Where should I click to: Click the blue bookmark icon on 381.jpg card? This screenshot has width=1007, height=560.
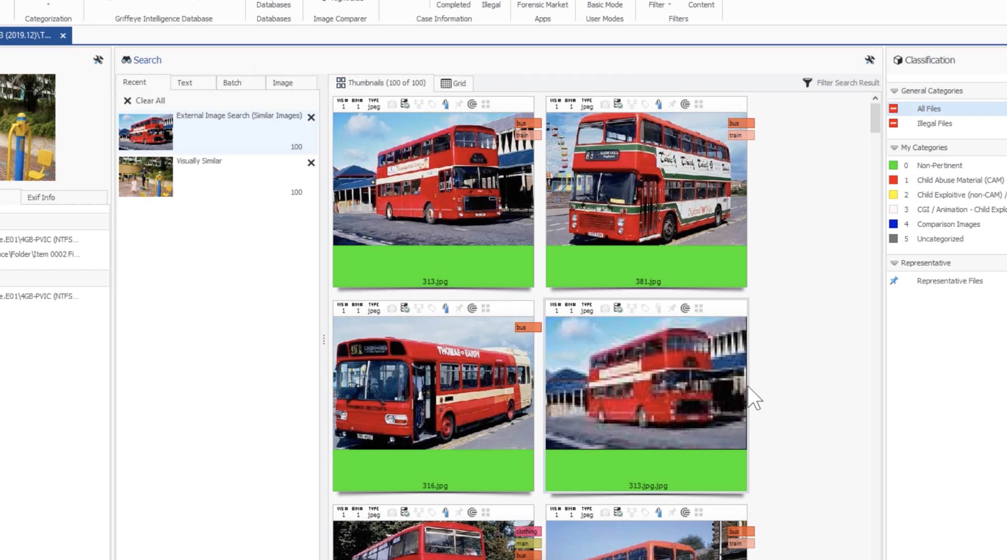(659, 104)
